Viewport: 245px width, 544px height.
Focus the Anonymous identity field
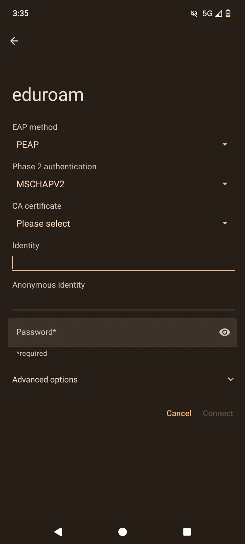coord(122,301)
